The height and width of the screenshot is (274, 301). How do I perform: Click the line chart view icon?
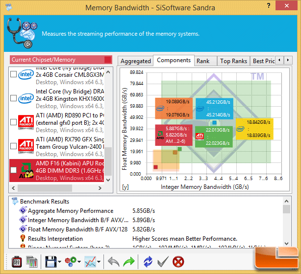(x=90, y=262)
